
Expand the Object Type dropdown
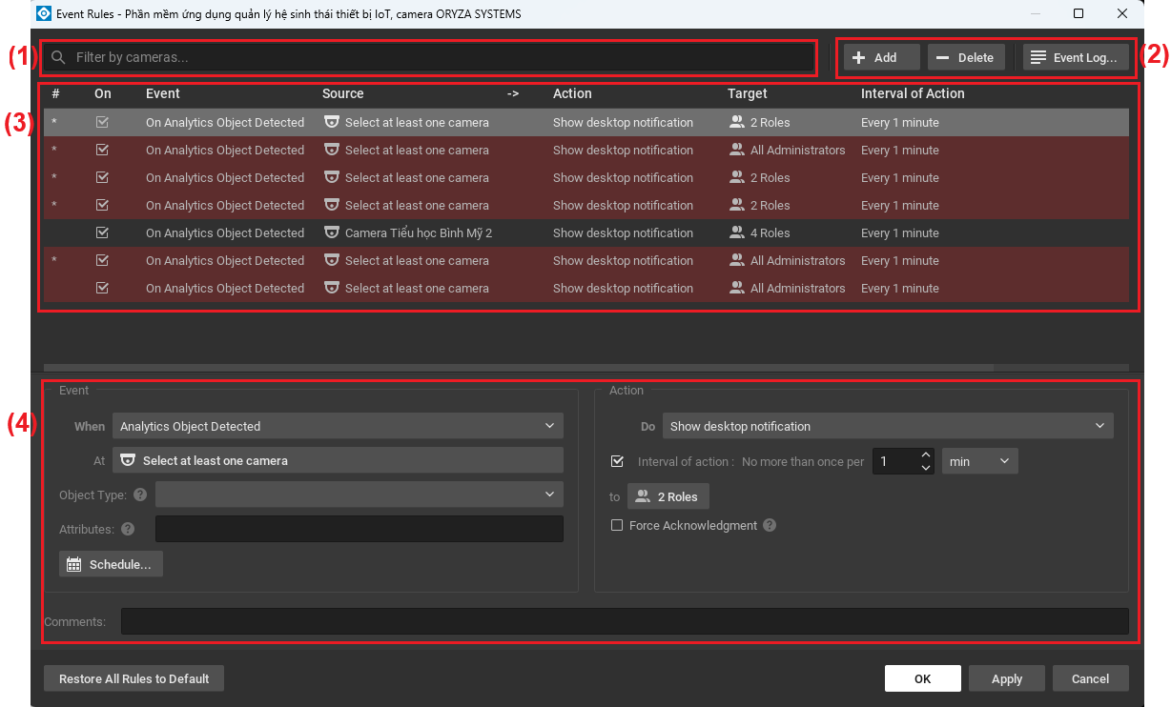(x=359, y=495)
